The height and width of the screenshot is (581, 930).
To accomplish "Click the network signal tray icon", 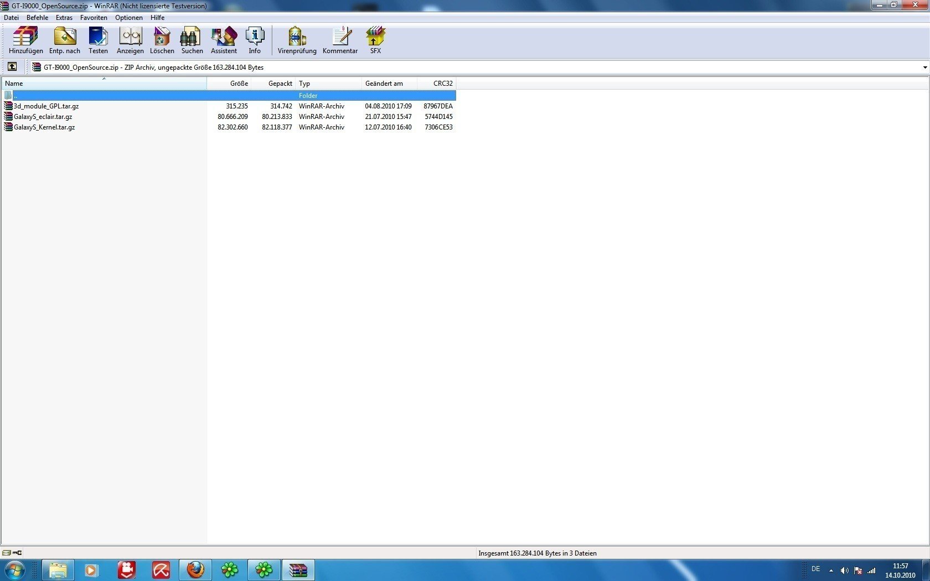I will [x=871, y=570].
